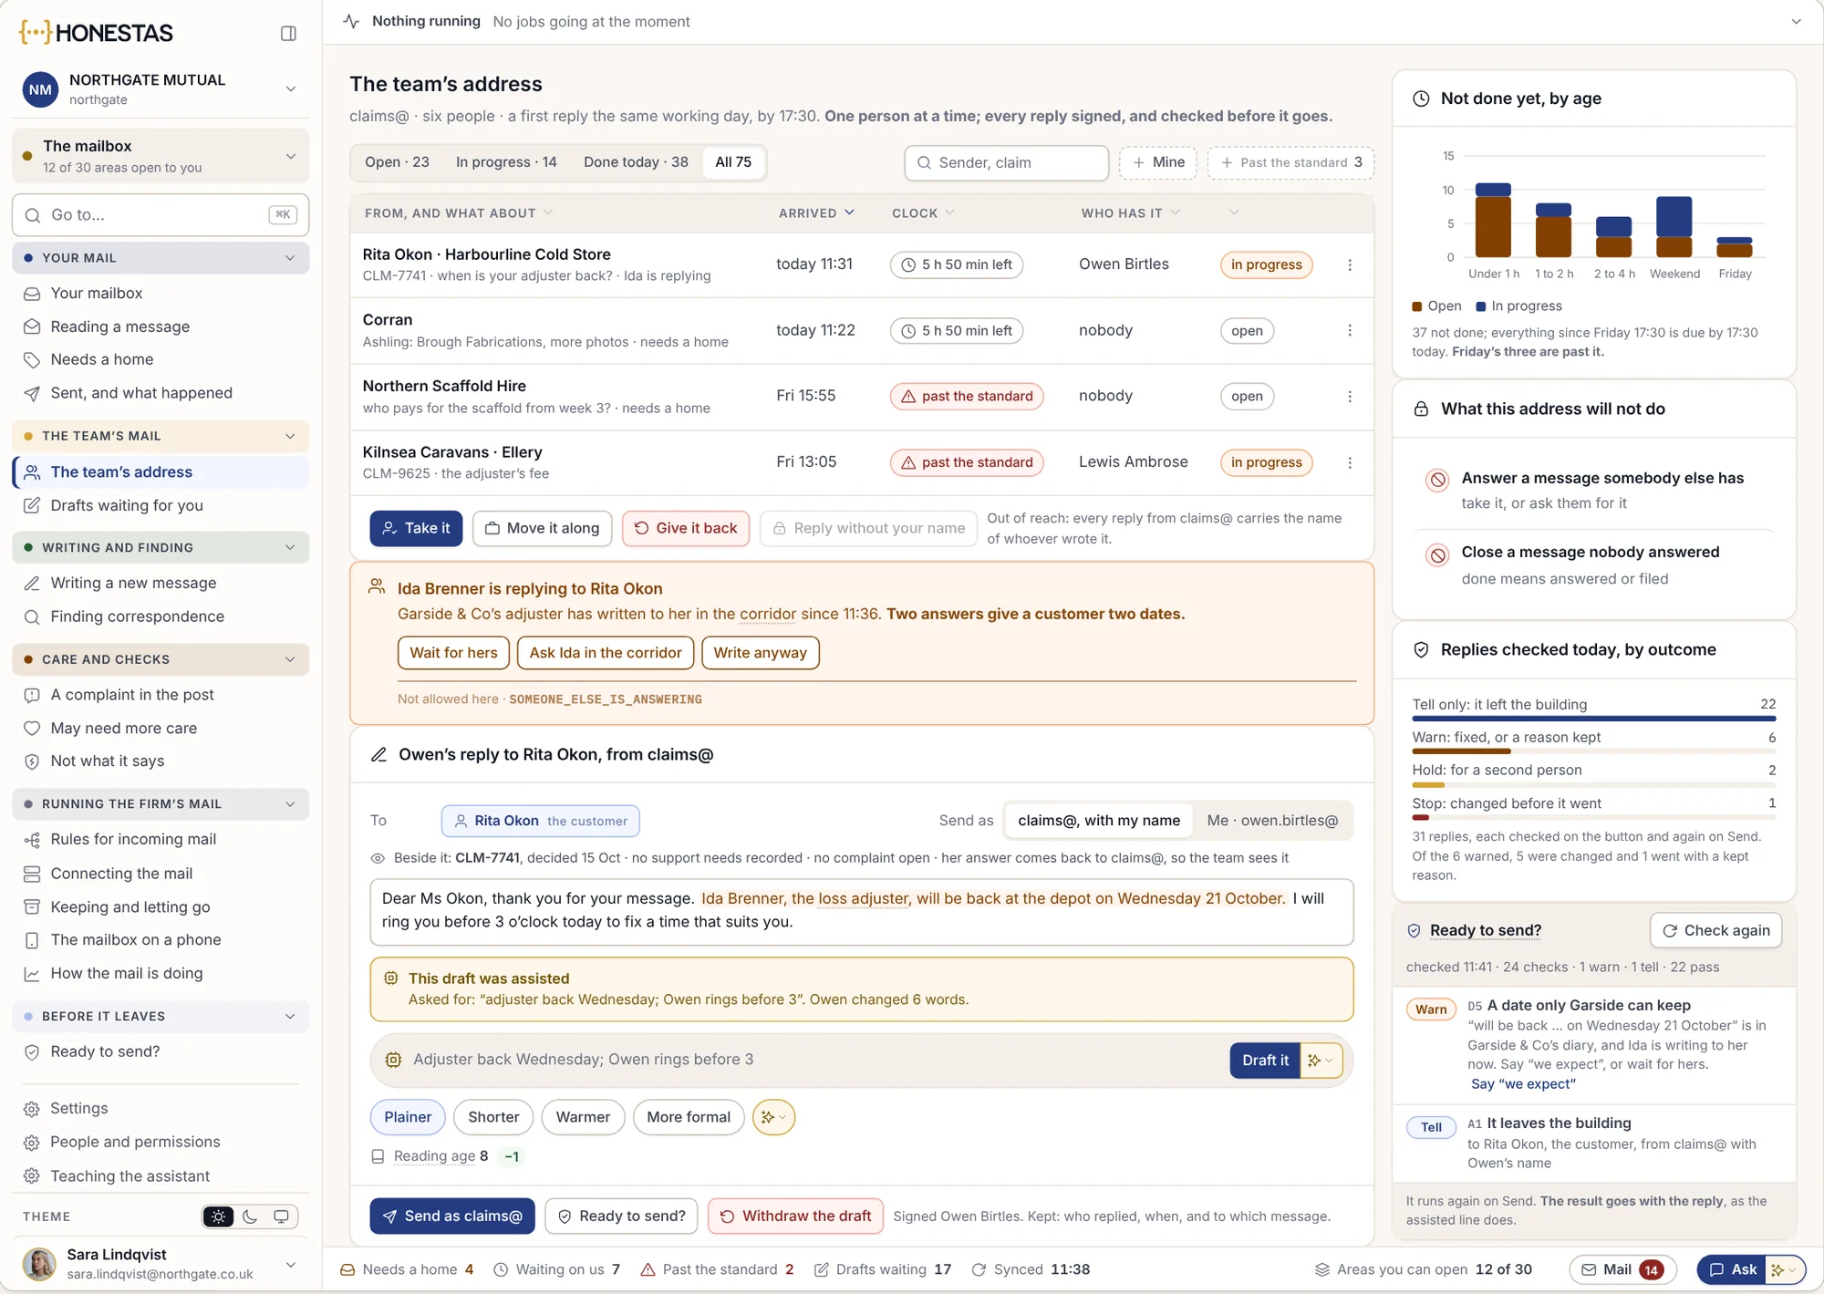Open the sparkle tone options after More formal
The image size is (1824, 1294).
click(773, 1117)
